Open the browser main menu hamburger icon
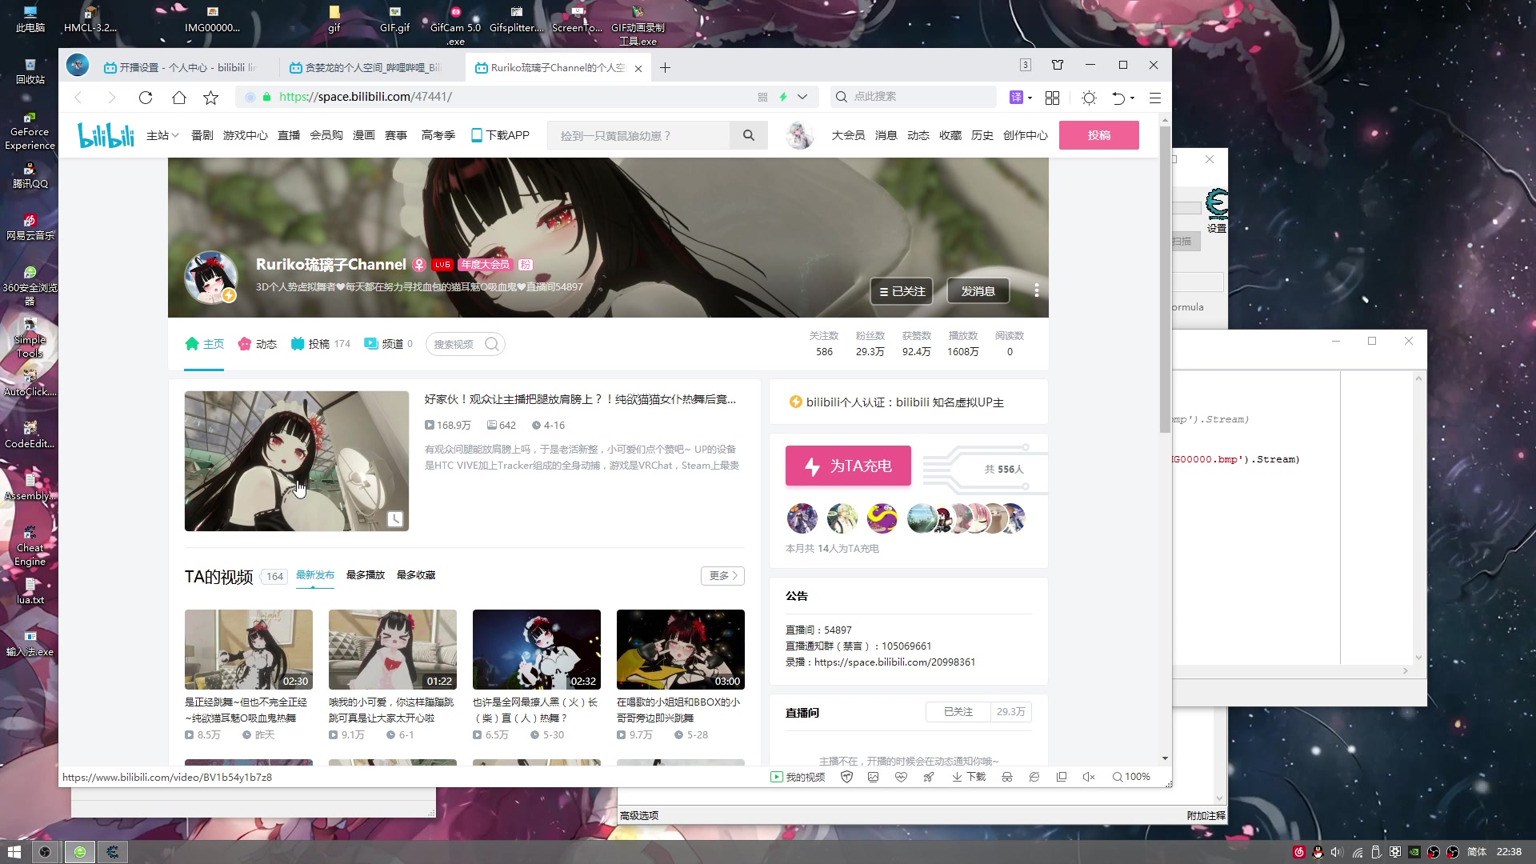 pos(1155,98)
